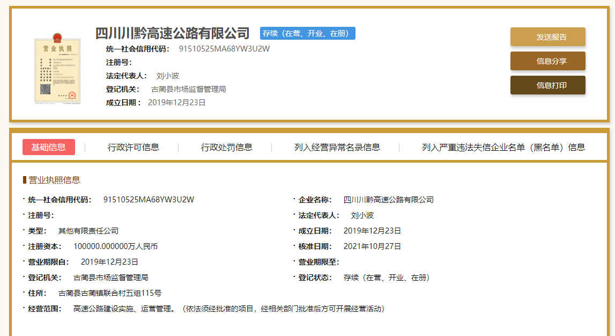The width and height of the screenshot is (615, 336).
Task: Click the 经营范围 description text
Action: tap(229, 309)
